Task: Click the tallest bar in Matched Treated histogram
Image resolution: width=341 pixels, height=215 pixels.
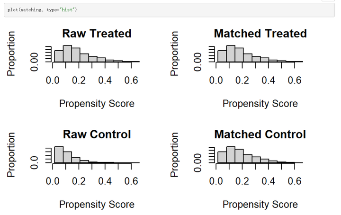Action: (231, 54)
